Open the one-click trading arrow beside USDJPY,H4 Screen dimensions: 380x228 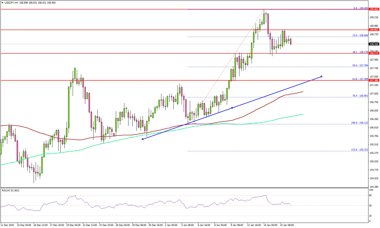pos(2,3)
